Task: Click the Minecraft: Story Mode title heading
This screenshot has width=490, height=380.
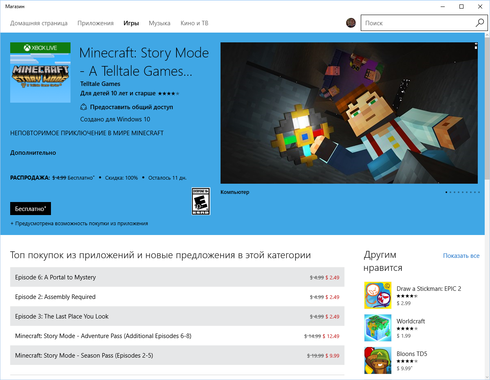Action: [144, 62]
